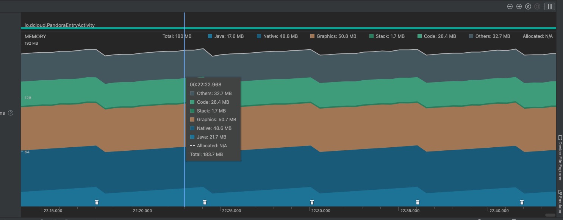Viewport: 563px width, 220px height.
Task: Zoom in the profiler timeline
Action: pos(519,6)
